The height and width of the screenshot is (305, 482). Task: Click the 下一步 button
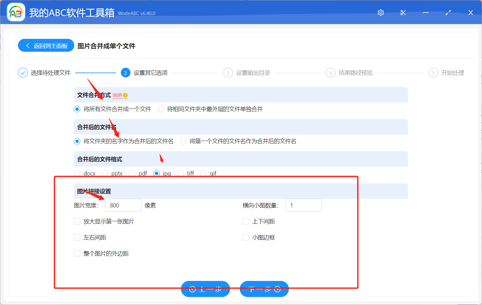(x=264, y=289)
